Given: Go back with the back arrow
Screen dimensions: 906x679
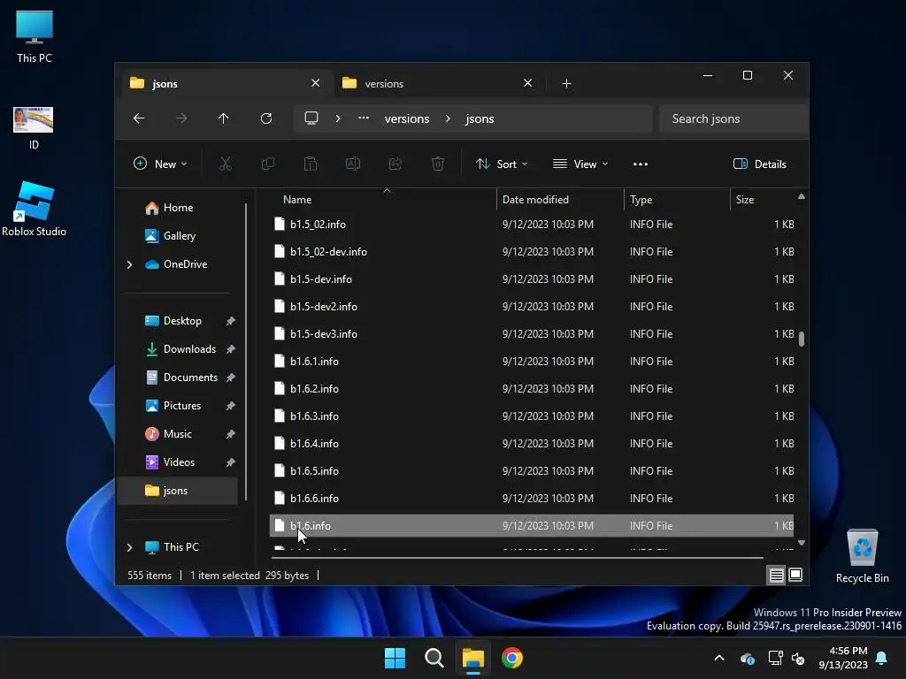Looking at the screenshot, I should click(139, 118).
